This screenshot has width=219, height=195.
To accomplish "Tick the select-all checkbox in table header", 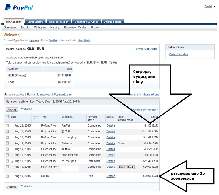I will point(7,117).
